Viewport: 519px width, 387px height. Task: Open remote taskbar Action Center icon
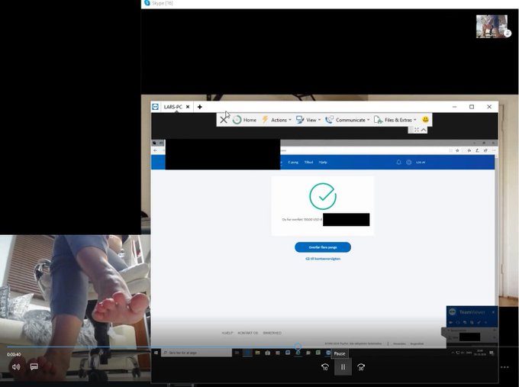click(492, 353)
